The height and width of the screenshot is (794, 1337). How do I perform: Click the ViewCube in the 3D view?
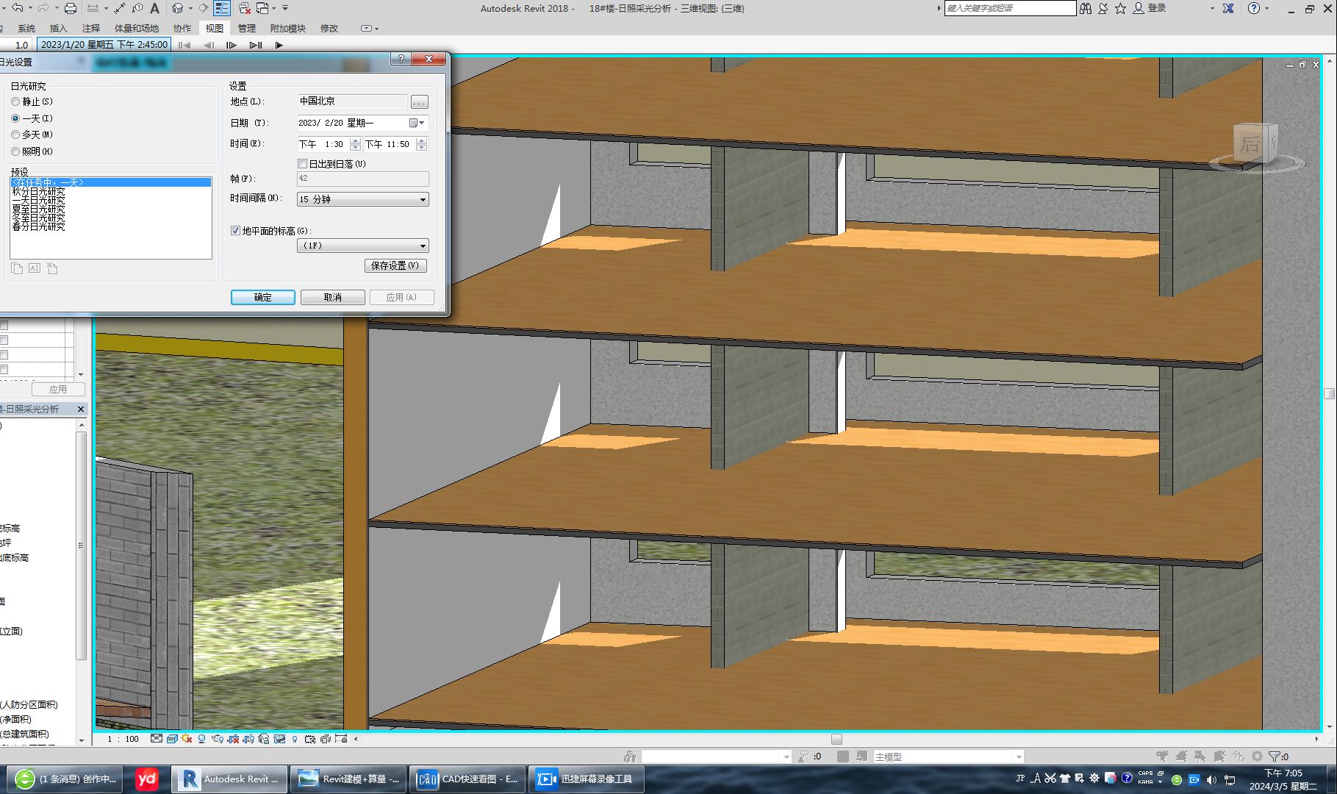click(x=1255, y=143)
